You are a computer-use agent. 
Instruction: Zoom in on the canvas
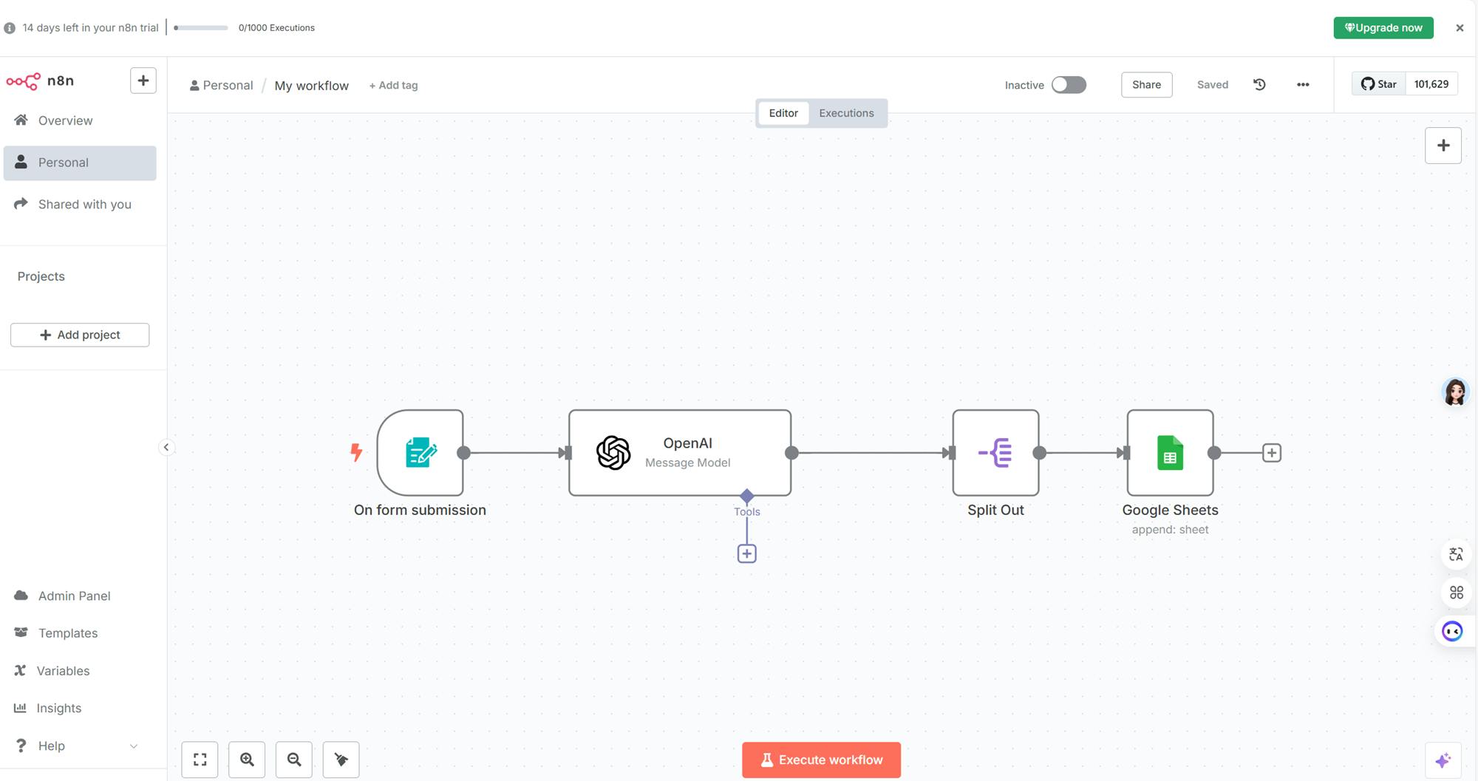click(x=247, y=760)
